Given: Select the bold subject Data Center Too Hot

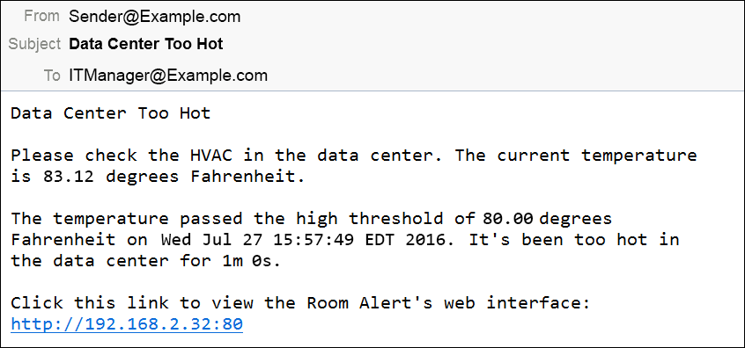Looking at the screenshot, I should (x=146, y=44).
